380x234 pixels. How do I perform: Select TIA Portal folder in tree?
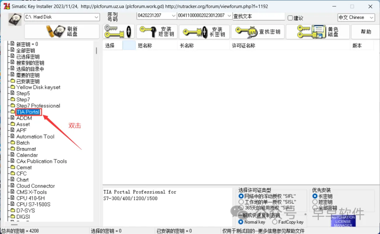click(x=28, y=112)
